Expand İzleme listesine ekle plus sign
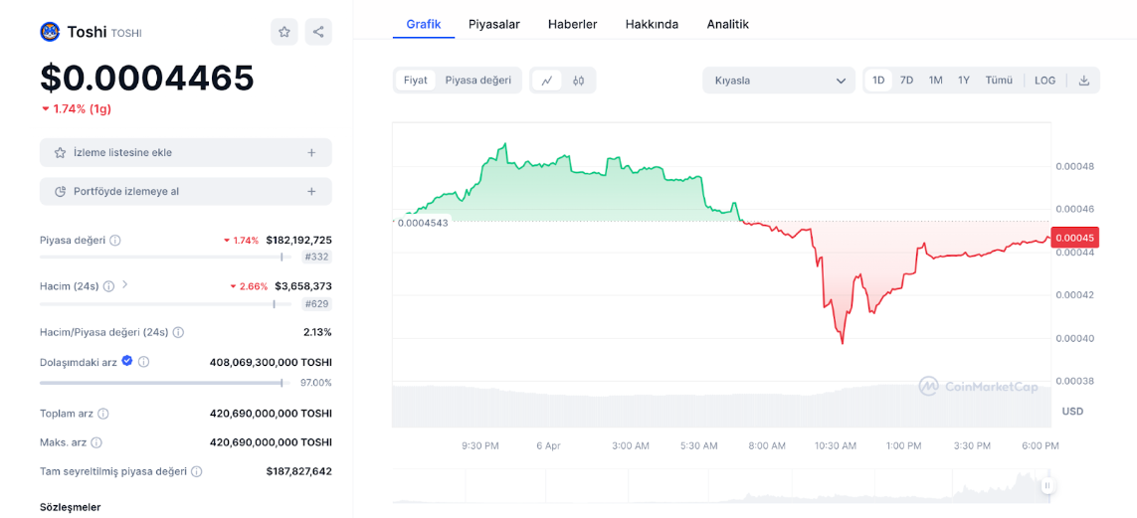 coord(311,153)
